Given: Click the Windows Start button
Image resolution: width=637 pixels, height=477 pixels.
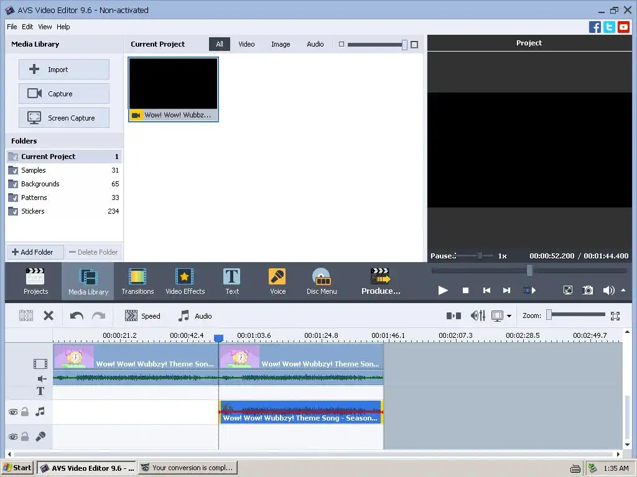Looking at the screenshot, I should (x=17, y=468).
